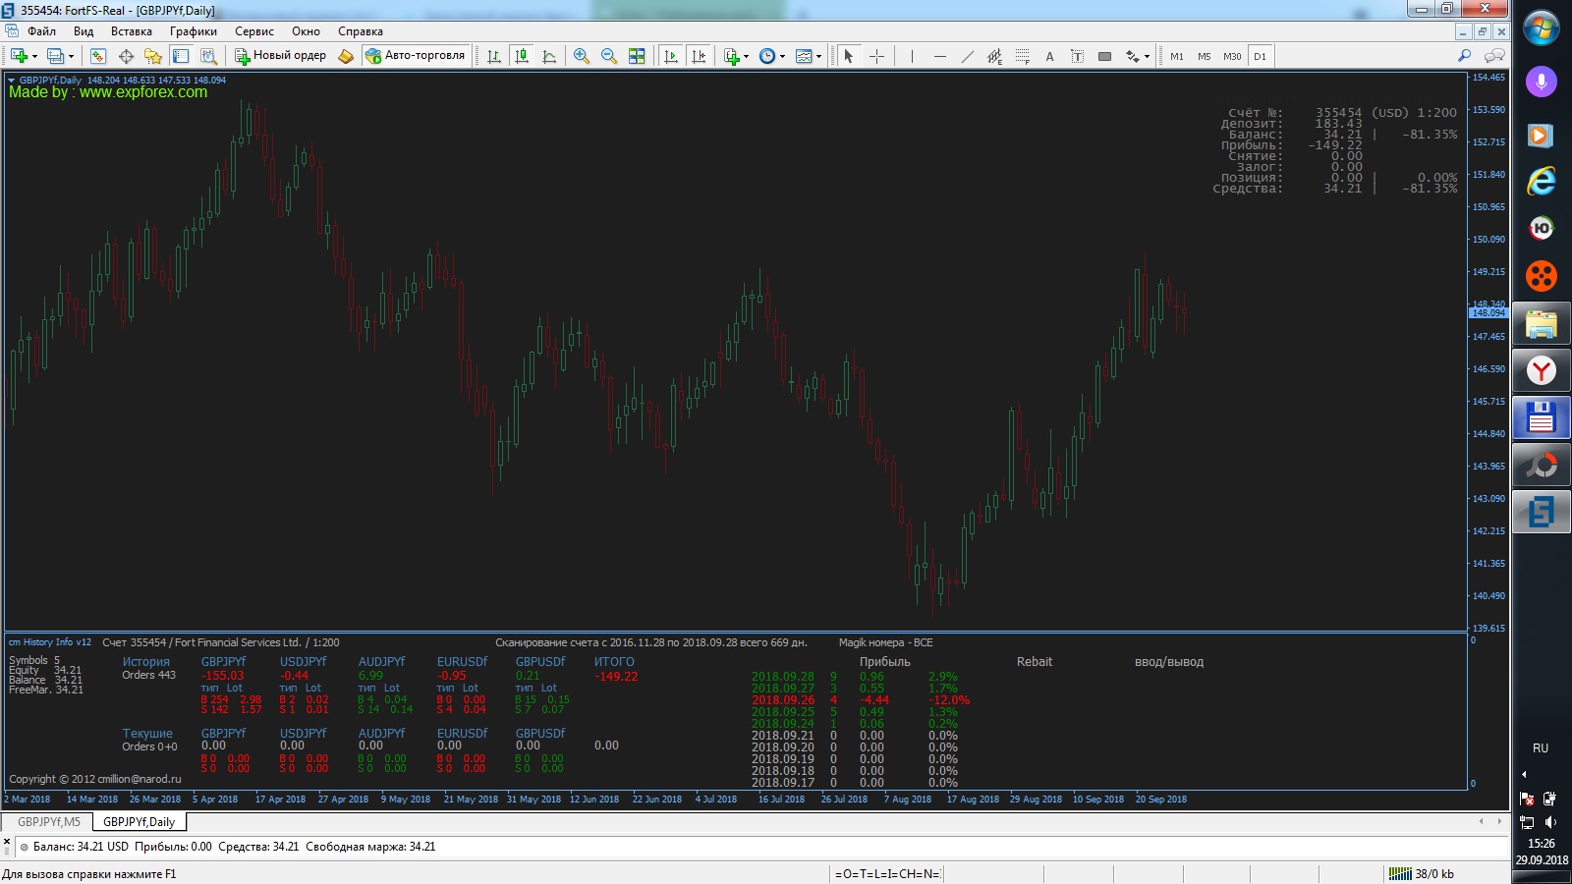Click the Новый ордер button
Image resolution: width=1572 pixels, height=884 pixels.
click(x=280, y=56)
